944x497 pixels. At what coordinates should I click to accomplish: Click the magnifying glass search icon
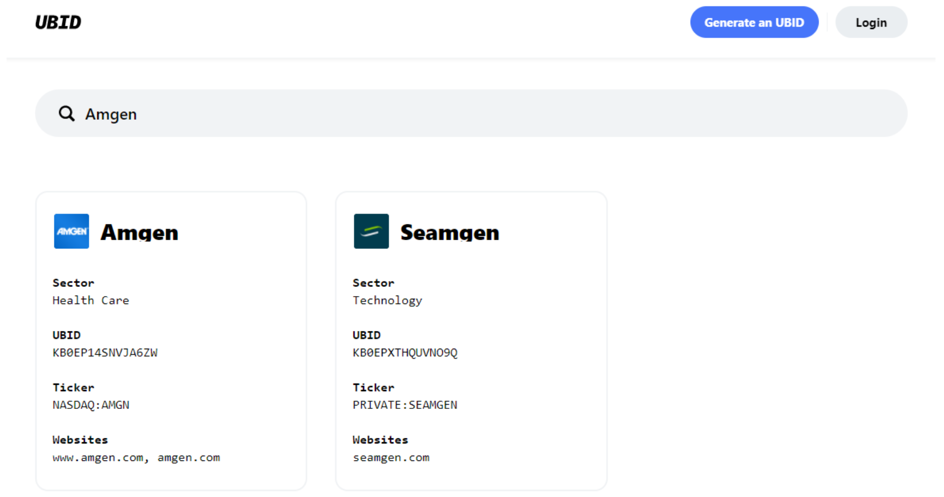pyautogui.click(x=67, y=113)
